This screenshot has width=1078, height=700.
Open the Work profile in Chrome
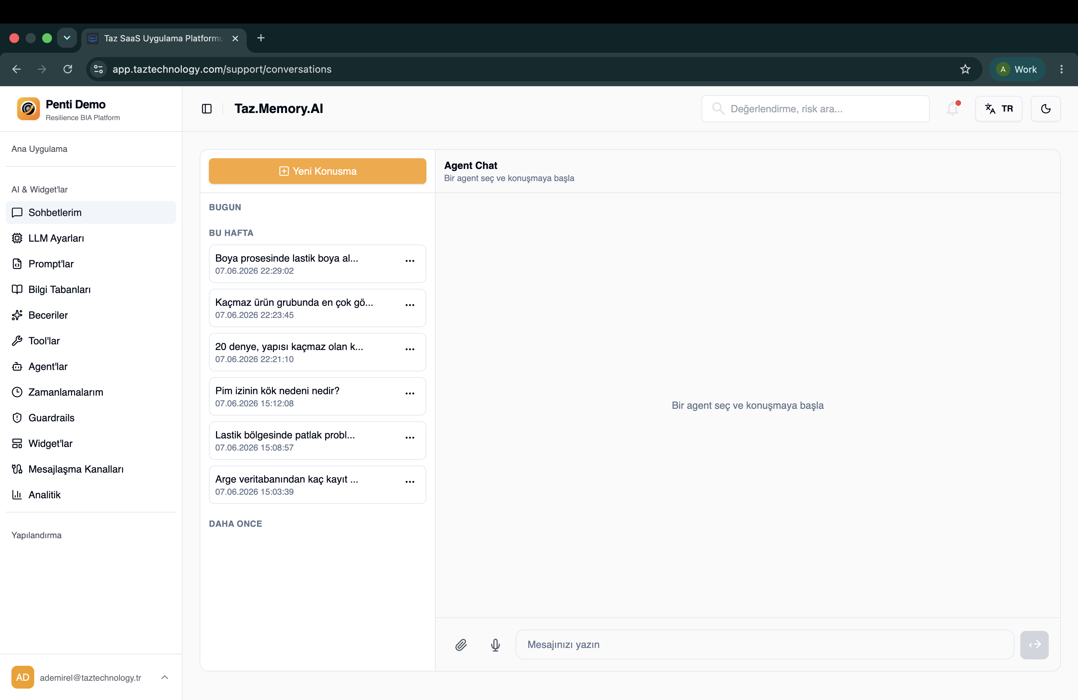1017,69
